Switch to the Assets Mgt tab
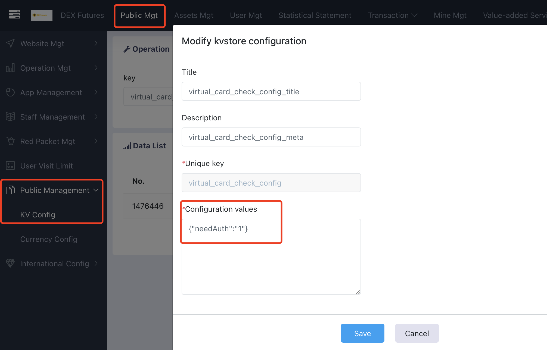This screenshot has width=547, height=350. pyautogui.click(x=194, y=15)
